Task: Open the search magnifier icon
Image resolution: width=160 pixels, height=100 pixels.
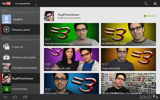Action: tap(146, 3)
